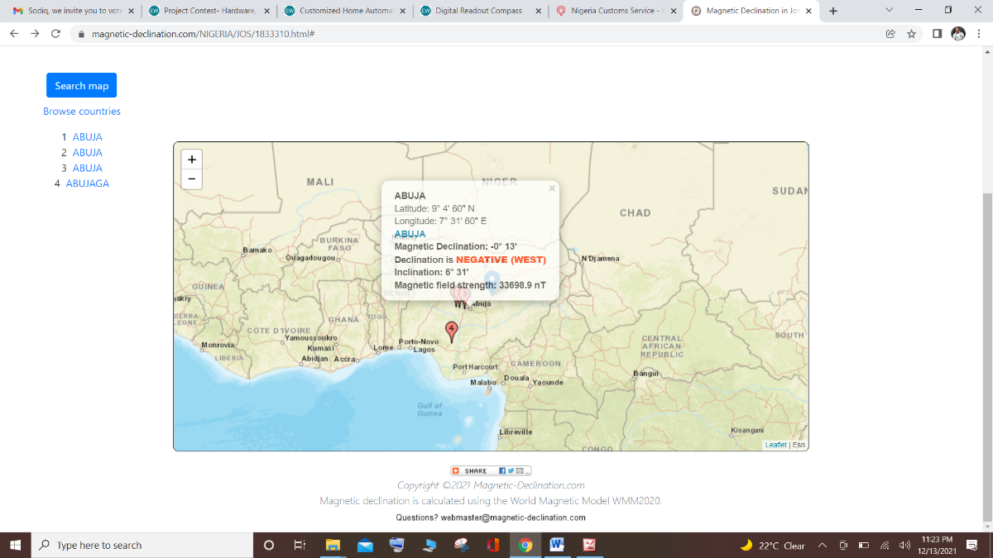
Task: Open a new browser tab
Action: (x=833, y=11)
